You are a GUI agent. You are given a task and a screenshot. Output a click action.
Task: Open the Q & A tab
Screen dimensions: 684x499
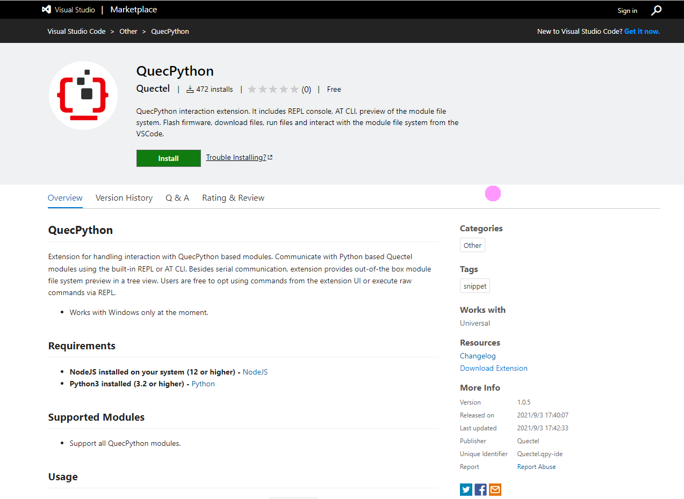(x=177, y=197)
